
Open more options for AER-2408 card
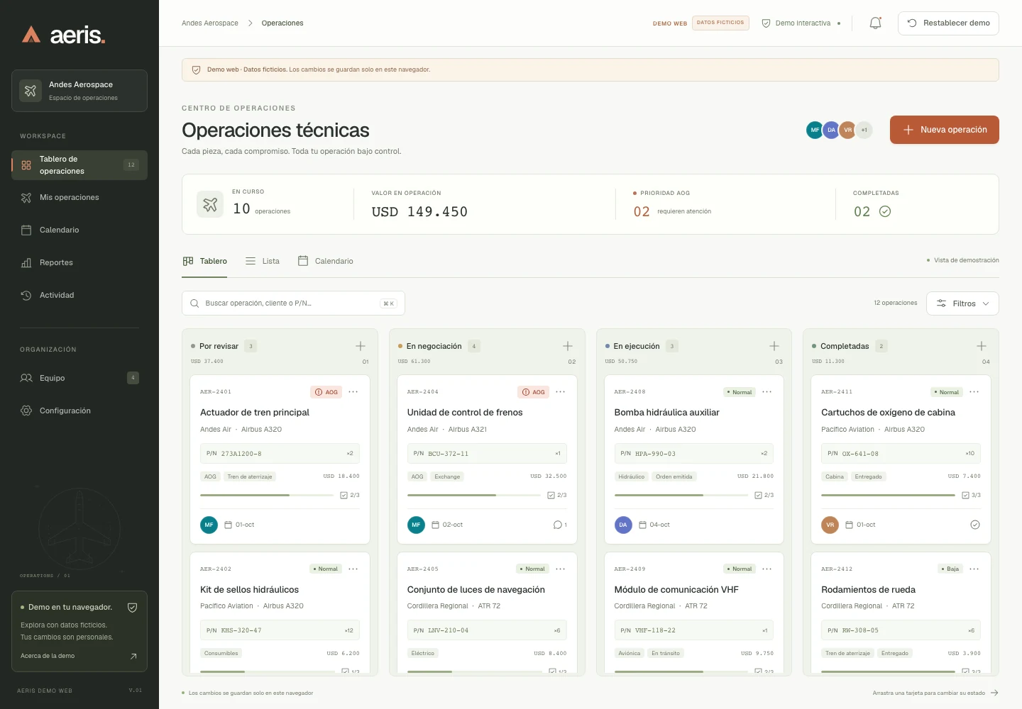point(767,392)
